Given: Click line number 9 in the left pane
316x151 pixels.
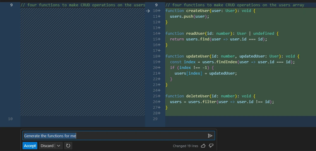Looking at the screenshot, I should point(11,5).
